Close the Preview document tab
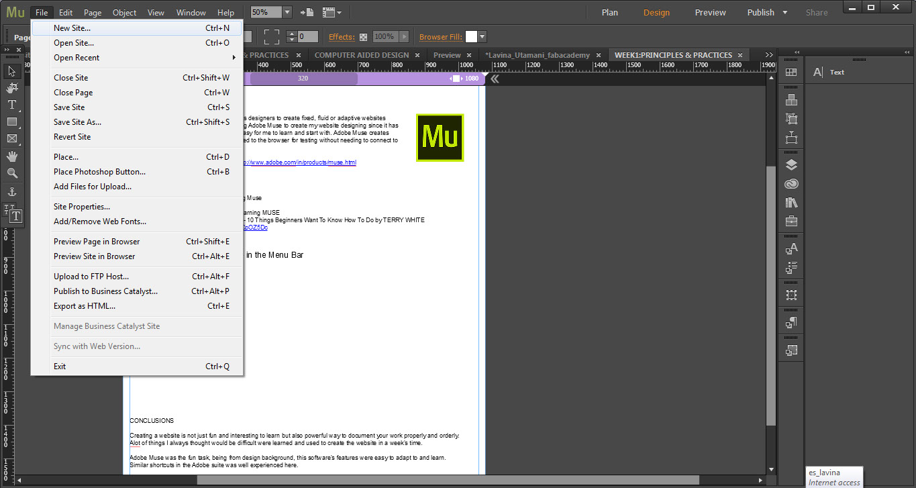The height and width of the screenshot is (488, 916). 468,55
